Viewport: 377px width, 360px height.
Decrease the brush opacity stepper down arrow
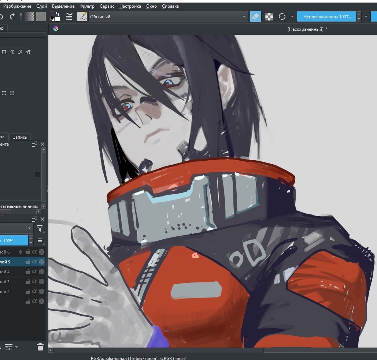[358, 19]
